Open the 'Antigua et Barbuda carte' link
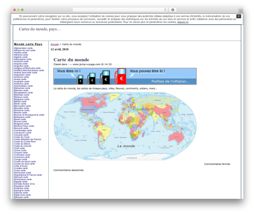Viewport: 254px width, 214px height. (x=27, y=68)
